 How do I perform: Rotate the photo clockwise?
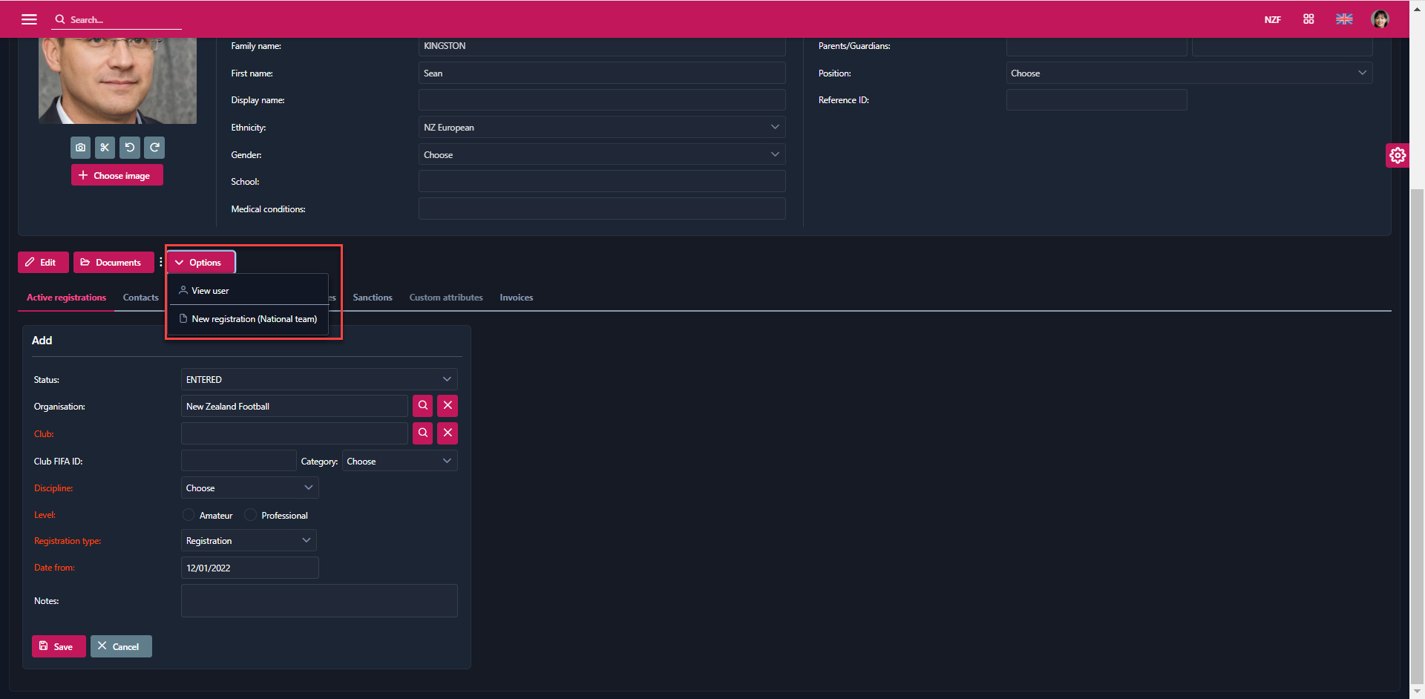154,148
